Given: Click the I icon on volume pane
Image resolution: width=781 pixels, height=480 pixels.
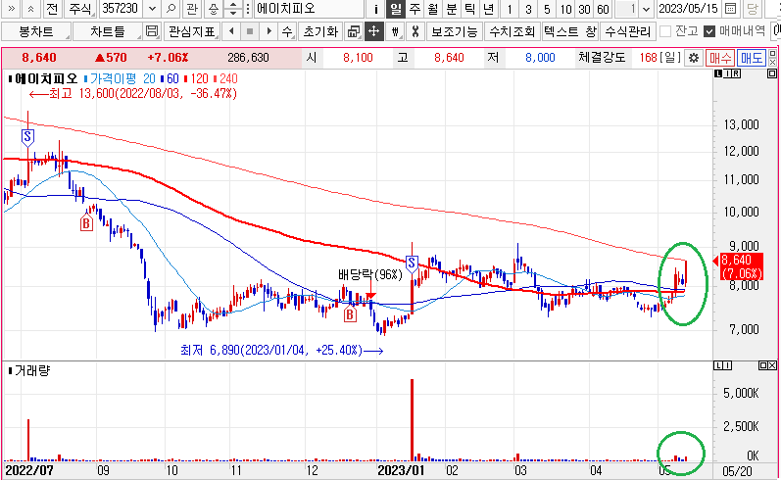Looking at the screenshot, I should point(727,366).
